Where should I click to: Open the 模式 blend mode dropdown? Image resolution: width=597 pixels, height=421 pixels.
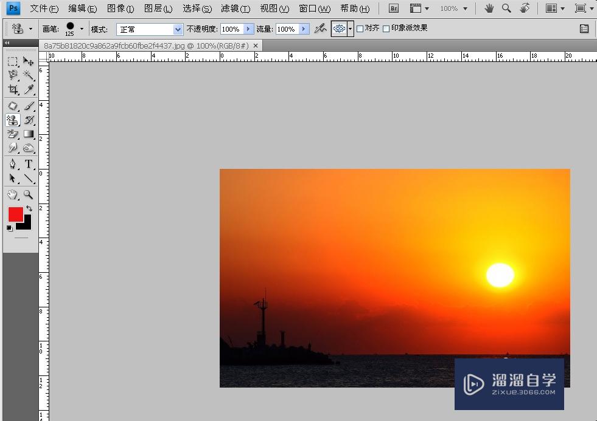click(x=178, y=29)
